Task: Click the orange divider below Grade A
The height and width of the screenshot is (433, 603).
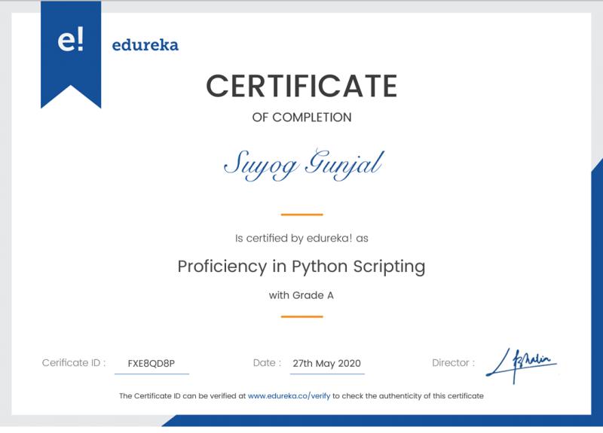Action: click(x=301, y=317)
